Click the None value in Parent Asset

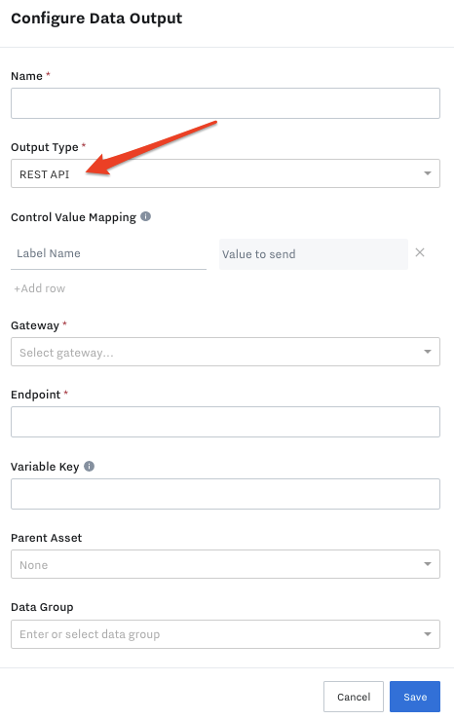coord(33,565)
